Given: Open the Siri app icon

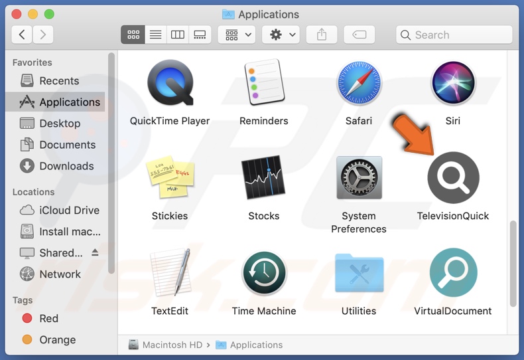Looking at the screenshot, I should tap(453, 82).
